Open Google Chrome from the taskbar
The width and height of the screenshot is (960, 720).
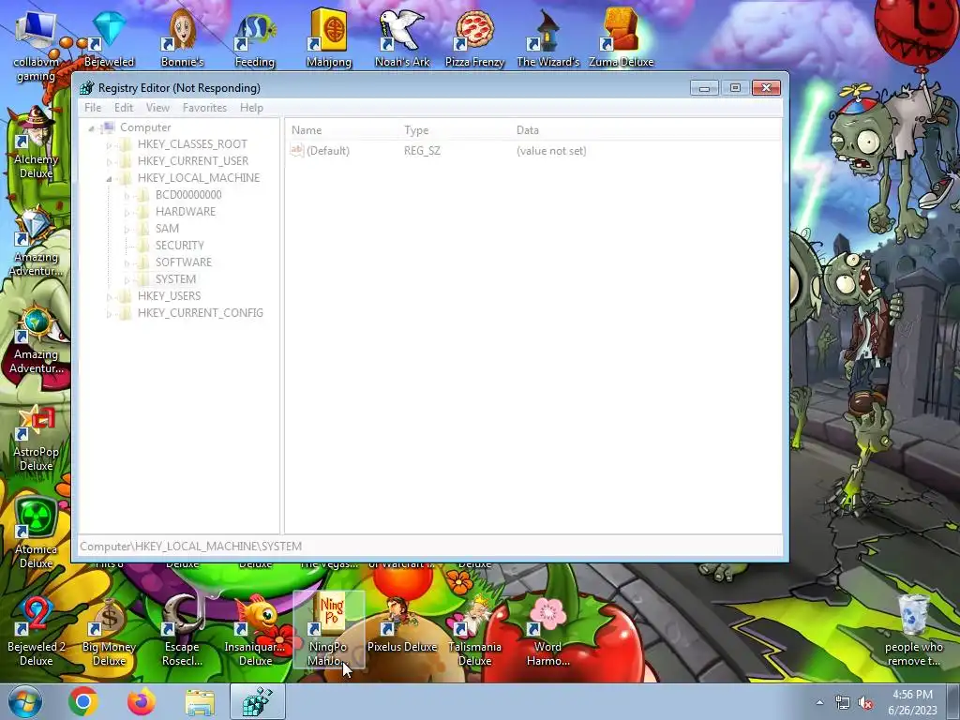(x=83, y=701)
